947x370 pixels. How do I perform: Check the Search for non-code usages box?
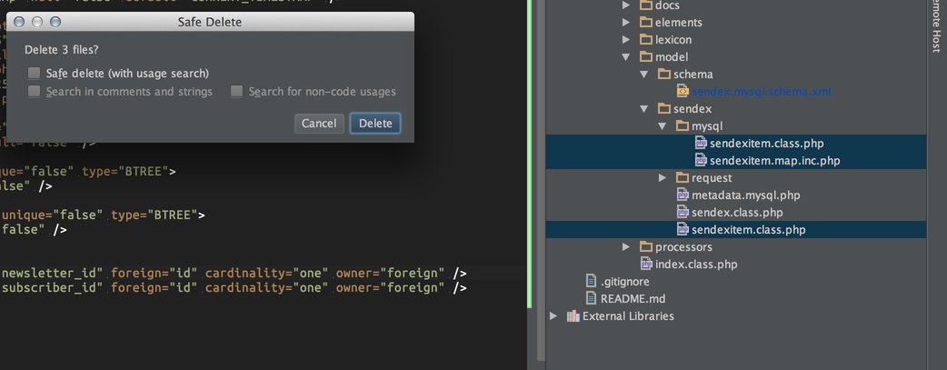236,92
